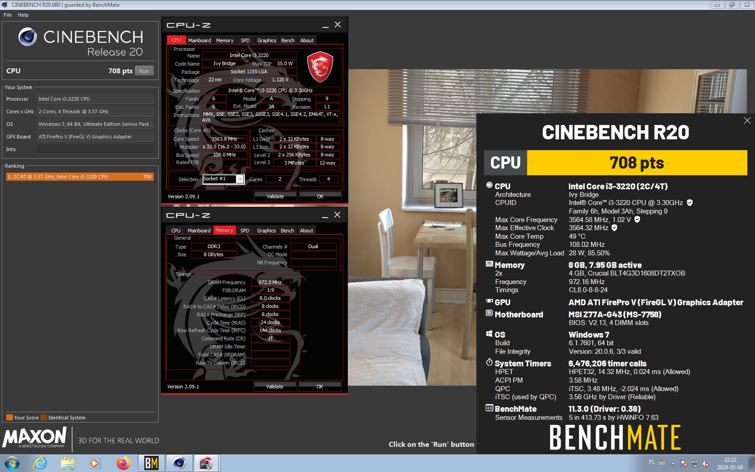755x472 pixels.
Task: Switch to Cinebench taskbar icon
Action: pos(179,463)
